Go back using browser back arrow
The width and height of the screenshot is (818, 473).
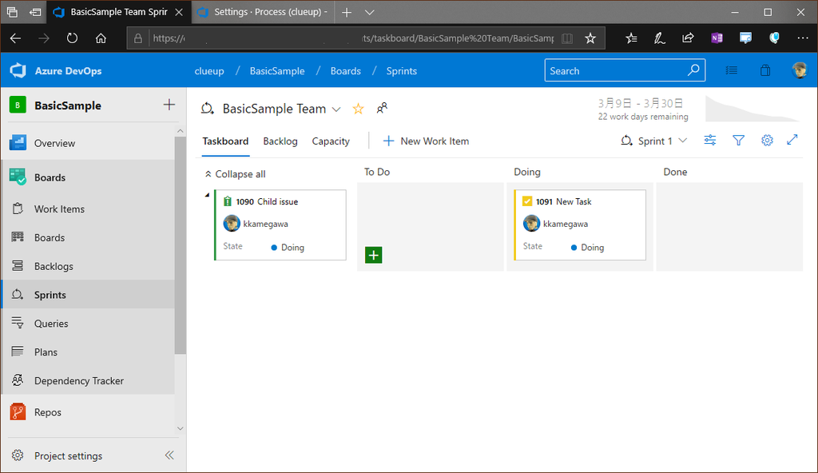pos(15,38)
